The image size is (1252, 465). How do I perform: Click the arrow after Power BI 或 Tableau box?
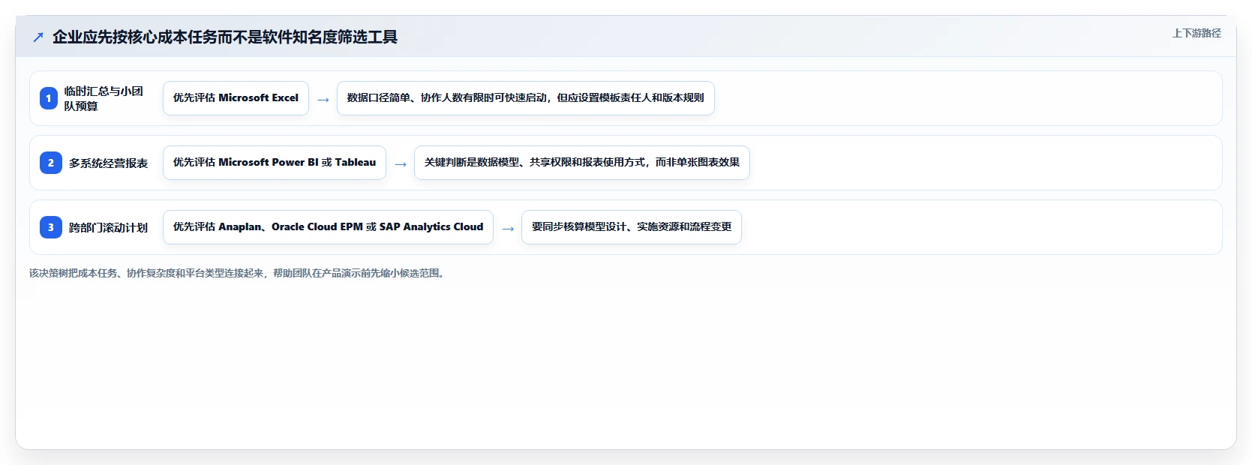coord(401,164)
